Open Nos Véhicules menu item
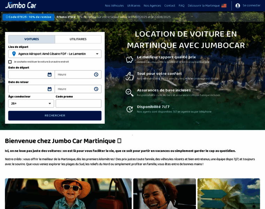The height and width of the screenshot is (209, 265). tap(114, 6)
